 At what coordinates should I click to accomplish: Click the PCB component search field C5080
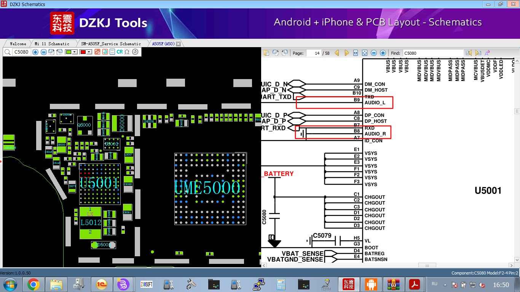[21, 52]
